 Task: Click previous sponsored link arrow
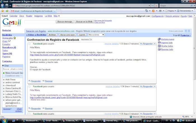pos(186,31)
